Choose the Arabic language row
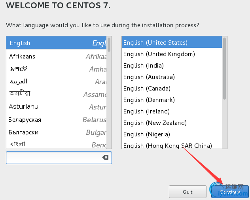 [x=57, y=81]
